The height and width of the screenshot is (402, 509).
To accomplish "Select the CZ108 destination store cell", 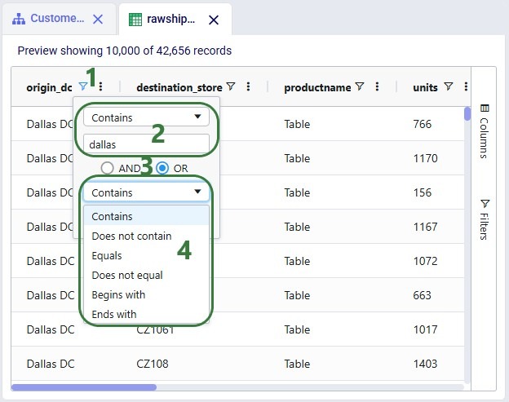I will coord(152,364).
